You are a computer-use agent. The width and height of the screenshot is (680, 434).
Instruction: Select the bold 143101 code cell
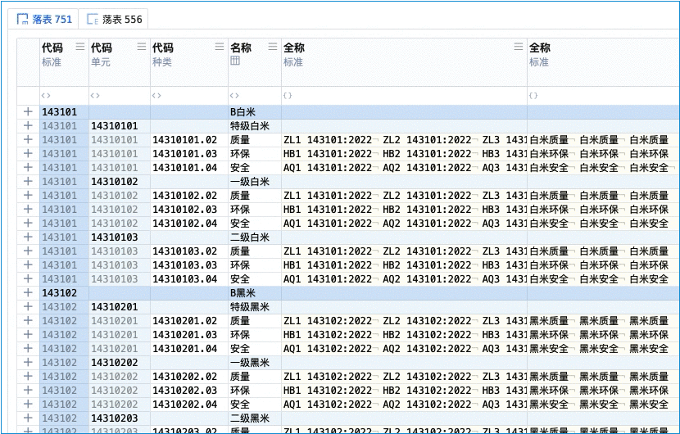tap(64, 112)
